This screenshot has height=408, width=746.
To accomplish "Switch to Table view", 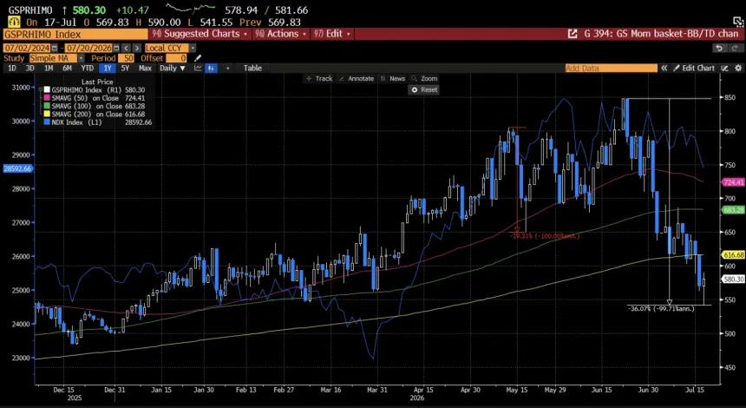I will [252, 68].
